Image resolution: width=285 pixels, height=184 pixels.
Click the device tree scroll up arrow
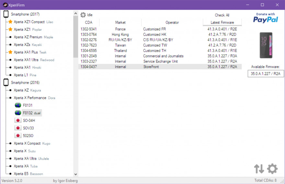tap(75, 13)
